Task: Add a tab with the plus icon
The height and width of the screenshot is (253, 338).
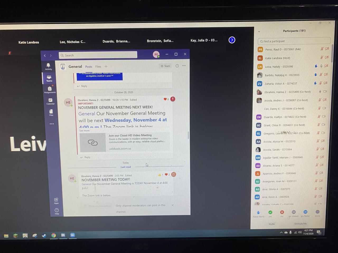Action: tap(106, 66)
